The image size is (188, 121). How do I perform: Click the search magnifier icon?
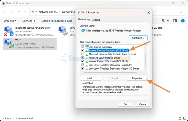181,12
